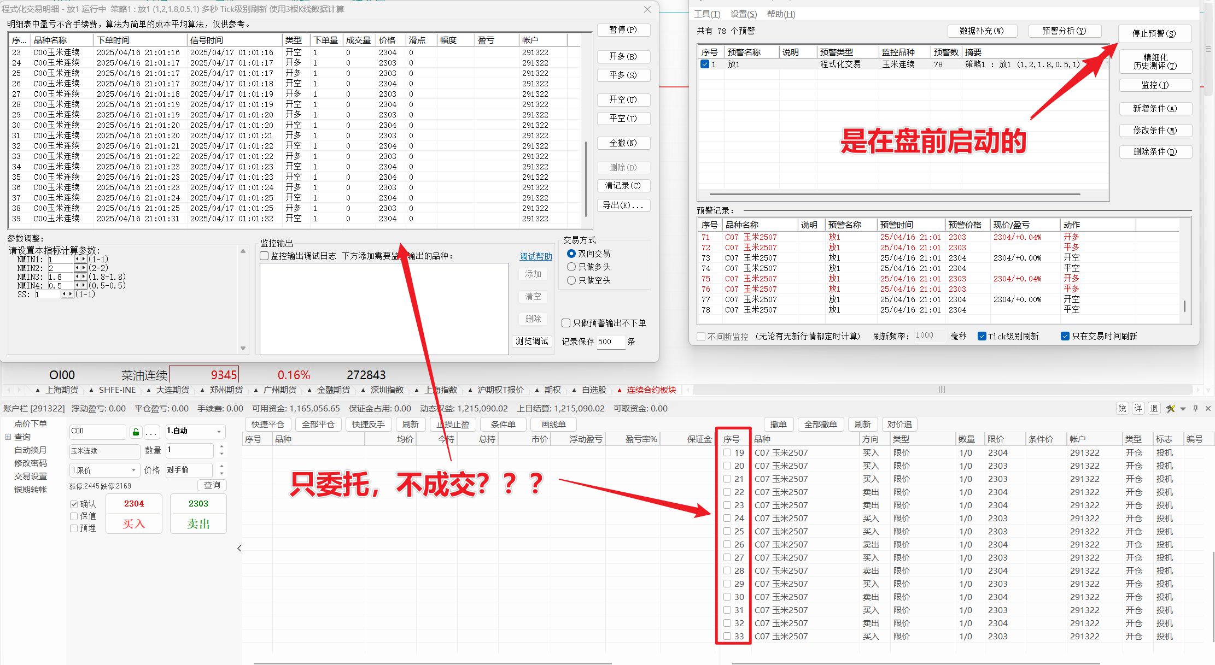Open 工具(T) menu
The width and height of the screenshot is (1215, 665).
707,14
